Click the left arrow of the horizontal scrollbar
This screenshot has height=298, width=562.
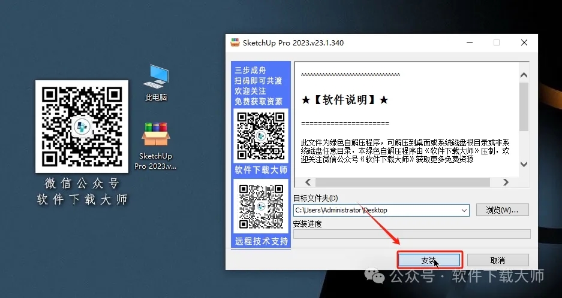[x=308, y=182]
